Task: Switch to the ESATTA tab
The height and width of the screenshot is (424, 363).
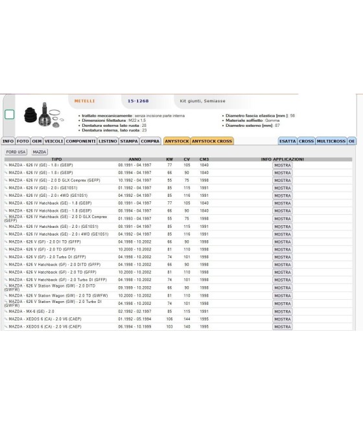Action: click(287, 141)
